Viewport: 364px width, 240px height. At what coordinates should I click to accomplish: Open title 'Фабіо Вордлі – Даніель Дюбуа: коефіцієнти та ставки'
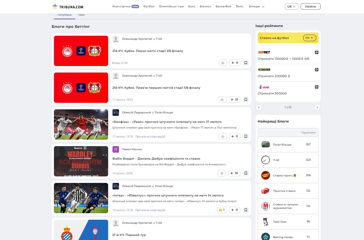156,159
